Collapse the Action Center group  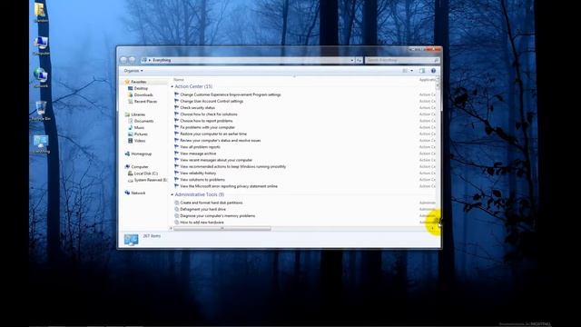coord(172,87)
